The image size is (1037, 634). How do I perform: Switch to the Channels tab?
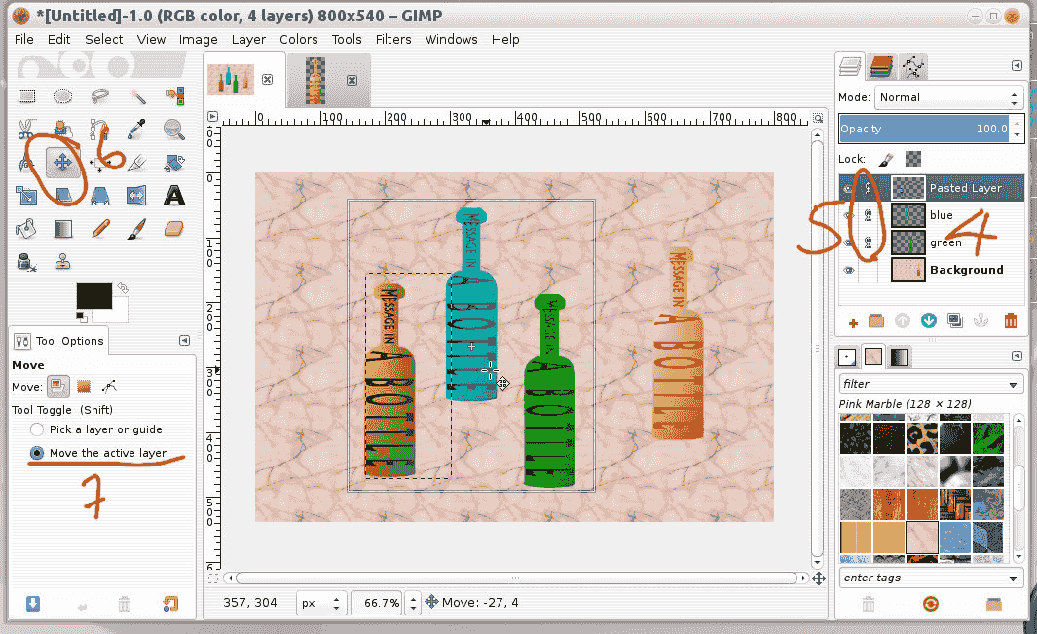pos(881,65)
